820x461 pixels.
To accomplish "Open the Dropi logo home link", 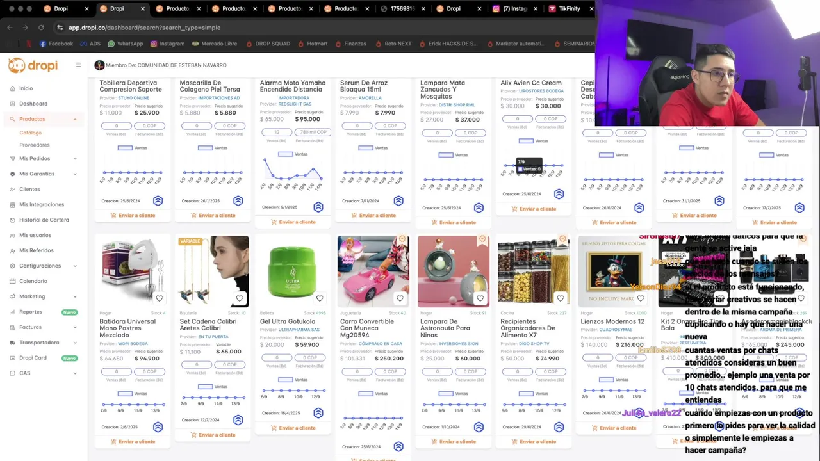I will tap(33, 65).
